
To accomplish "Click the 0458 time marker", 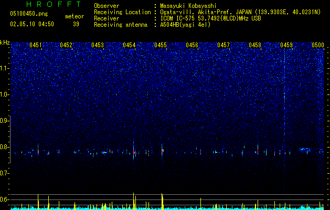I will click(x=255, y=45).
